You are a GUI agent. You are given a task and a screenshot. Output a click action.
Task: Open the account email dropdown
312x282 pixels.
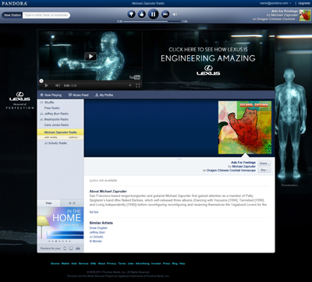point(275,3)
